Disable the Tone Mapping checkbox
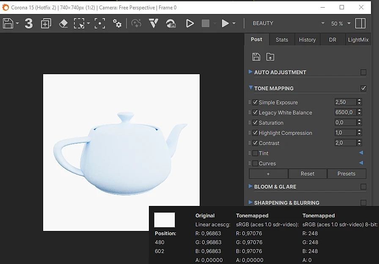 363,88
